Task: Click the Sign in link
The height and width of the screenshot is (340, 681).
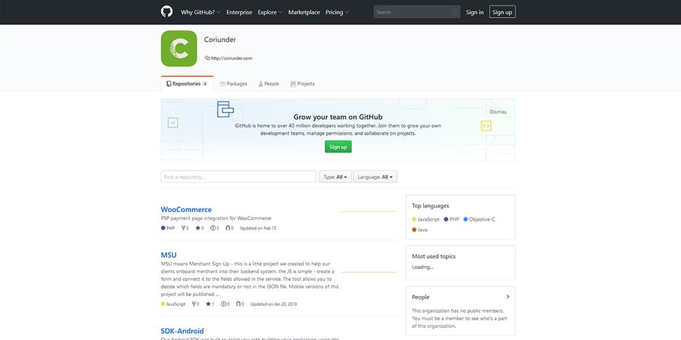Action: pos(475,12)
